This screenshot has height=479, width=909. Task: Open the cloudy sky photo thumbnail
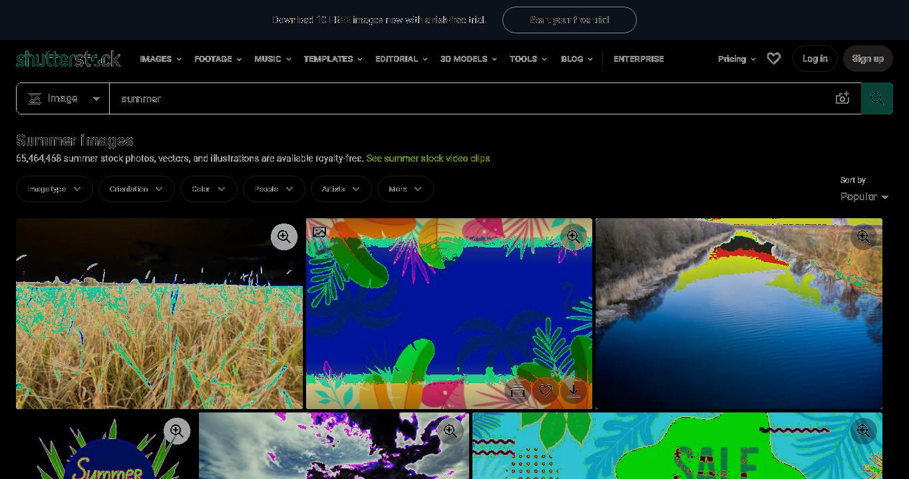334,446
